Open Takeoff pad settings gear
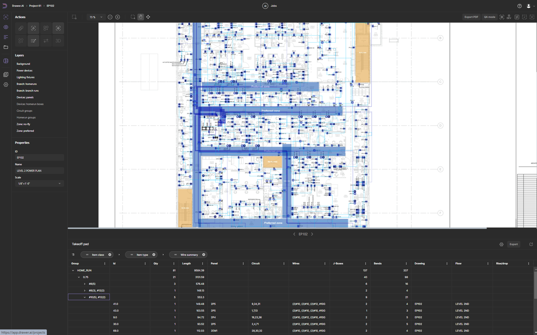The image size is (537, 335). pyautogui.click(x=501, y=244)
